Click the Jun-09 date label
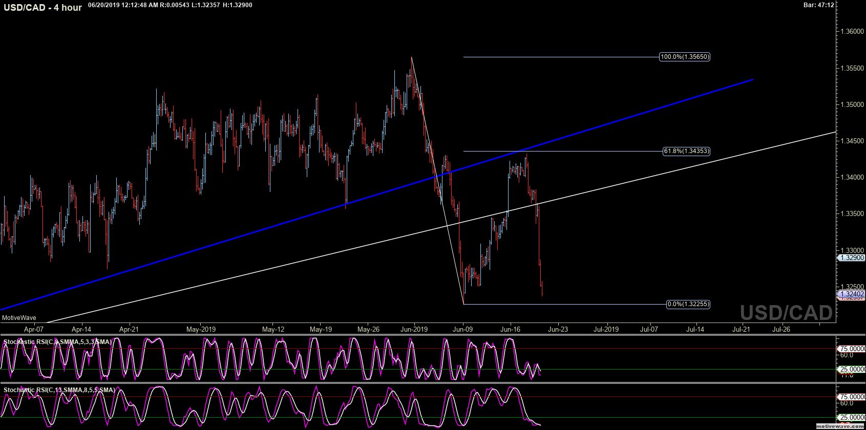 (462, 329)
